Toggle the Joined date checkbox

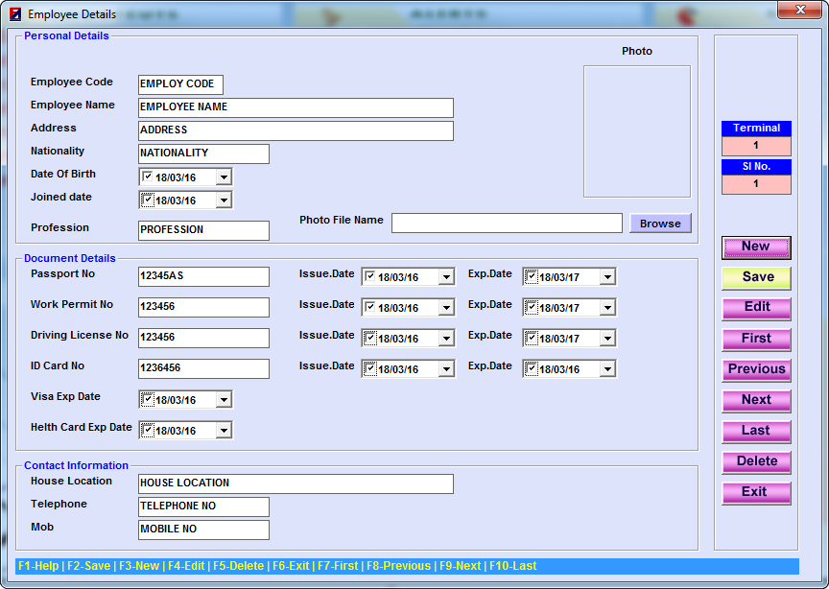147,200
